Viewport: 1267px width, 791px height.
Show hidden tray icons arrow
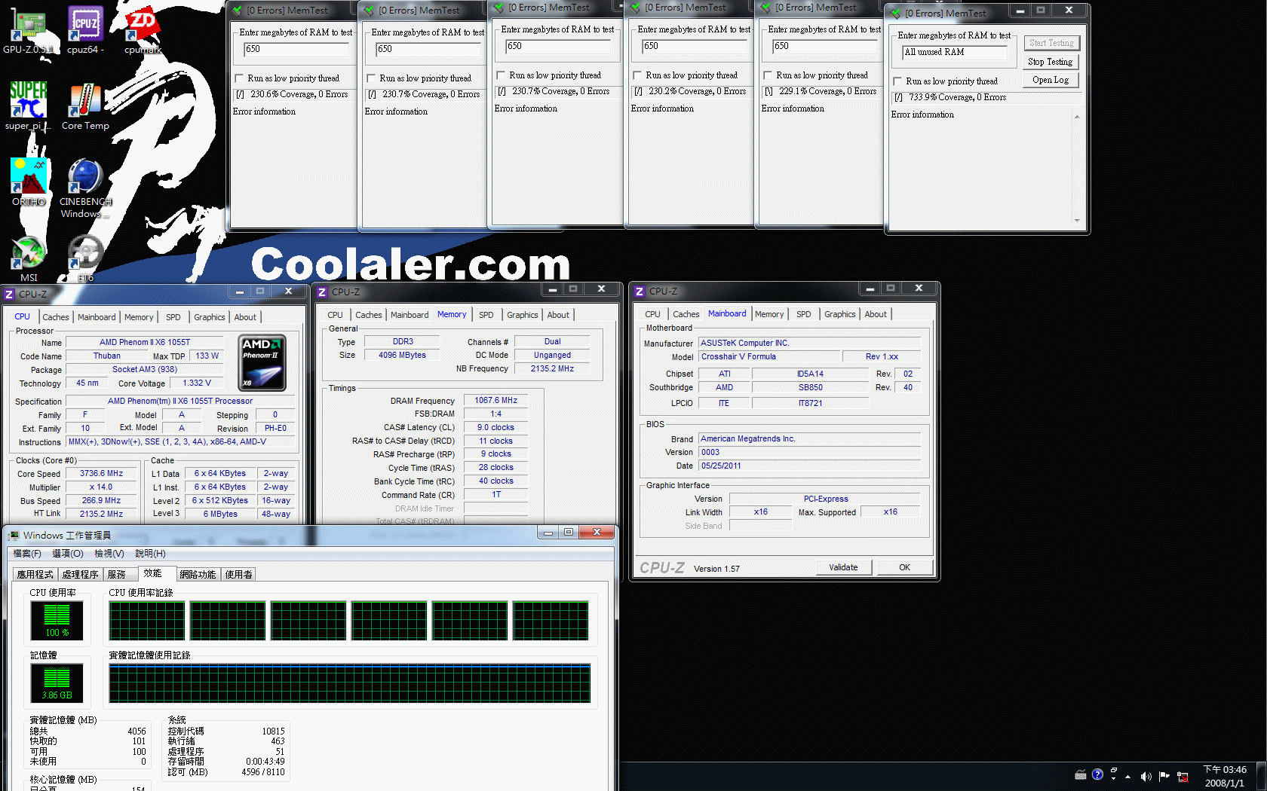click(x=1128, y=776)
